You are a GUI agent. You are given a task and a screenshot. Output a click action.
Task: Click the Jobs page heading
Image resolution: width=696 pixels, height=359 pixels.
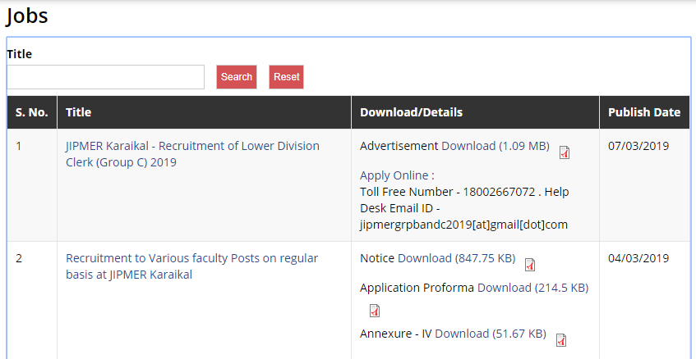tap(26, 16)
